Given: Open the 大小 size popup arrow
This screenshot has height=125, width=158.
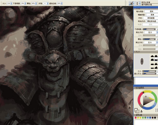Looking at the screenshot, I should (12, 4).
